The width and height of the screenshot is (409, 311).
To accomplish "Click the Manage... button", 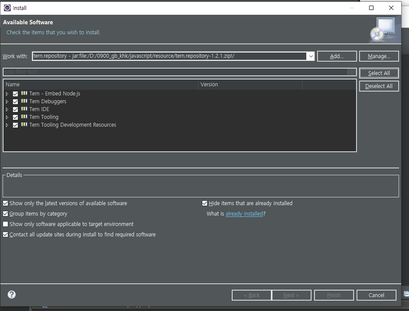I will point(379,56).
